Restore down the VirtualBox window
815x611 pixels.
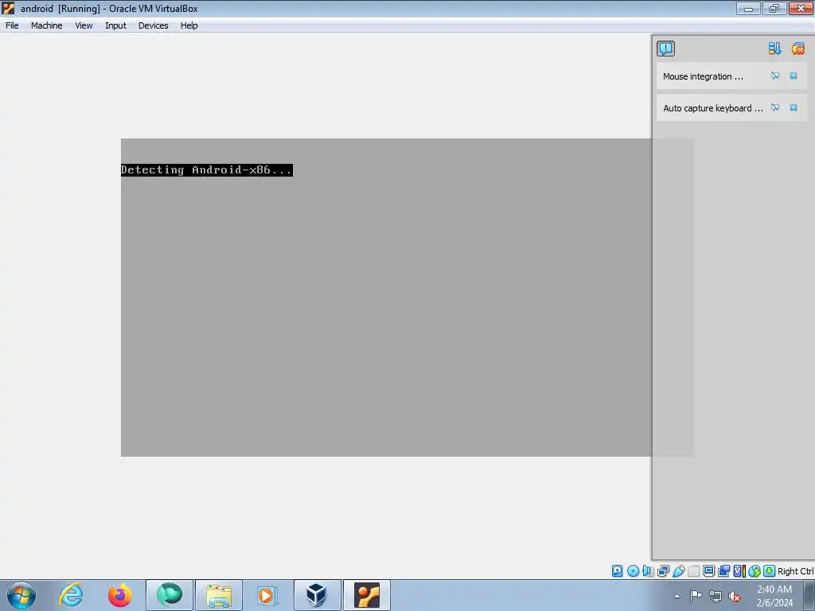(x=774, y=9)
